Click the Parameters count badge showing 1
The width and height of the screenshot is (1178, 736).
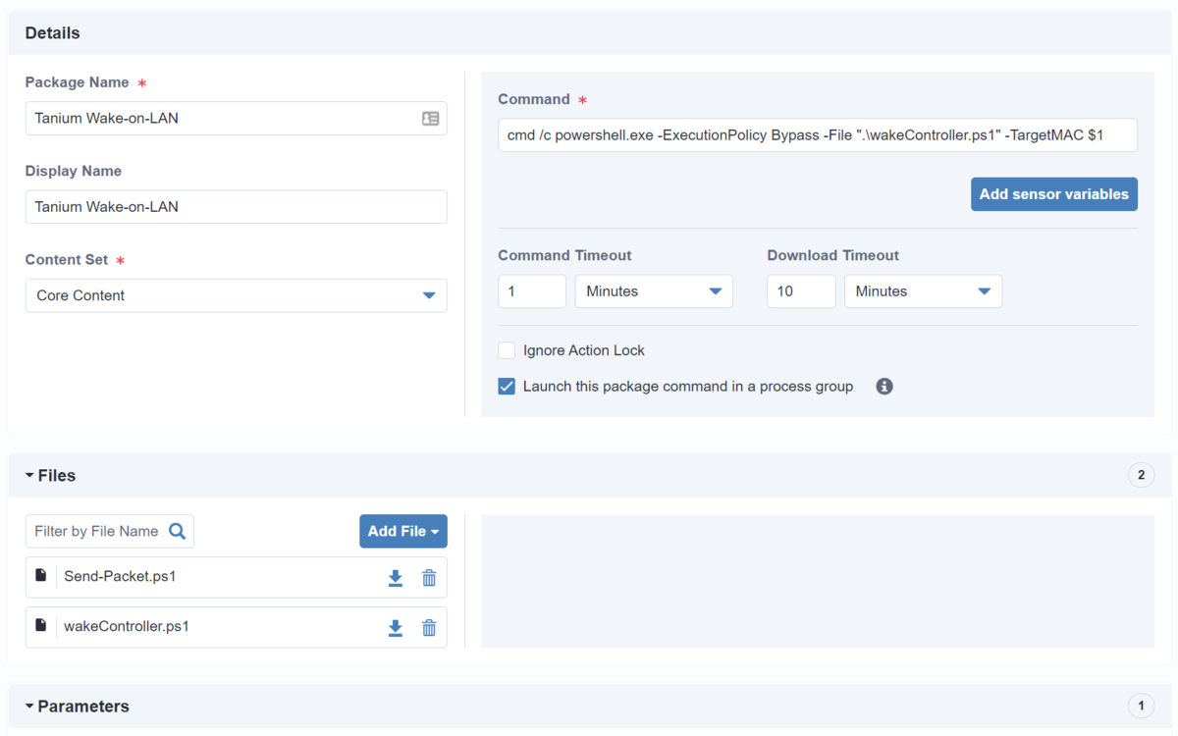1141,707
